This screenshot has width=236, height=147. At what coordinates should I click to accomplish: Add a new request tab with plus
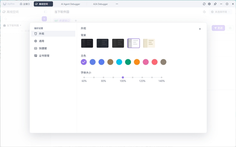(x=76, y=20)
